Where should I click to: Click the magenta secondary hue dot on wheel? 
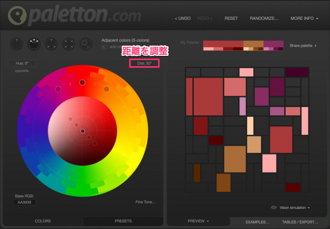coord(58,89)
